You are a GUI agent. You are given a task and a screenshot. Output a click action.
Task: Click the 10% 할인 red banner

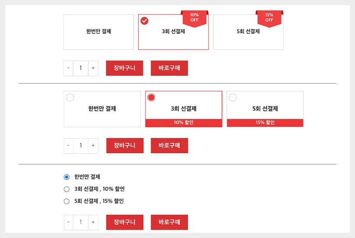184,123
